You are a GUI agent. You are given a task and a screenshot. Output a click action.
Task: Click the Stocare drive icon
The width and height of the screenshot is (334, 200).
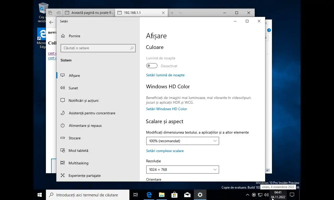63,138
